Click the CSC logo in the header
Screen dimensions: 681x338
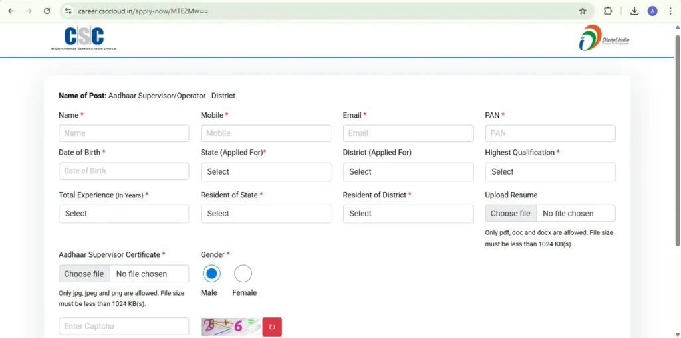(84, 39)
